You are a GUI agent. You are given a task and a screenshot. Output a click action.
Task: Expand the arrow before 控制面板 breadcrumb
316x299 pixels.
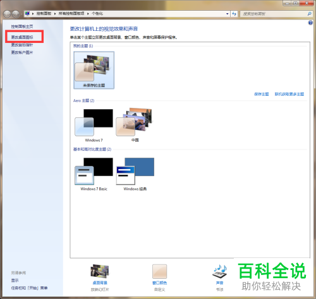[33, 14]
